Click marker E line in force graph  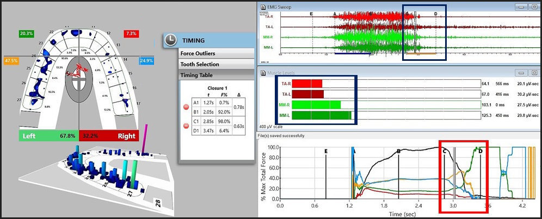pos(325,174)
